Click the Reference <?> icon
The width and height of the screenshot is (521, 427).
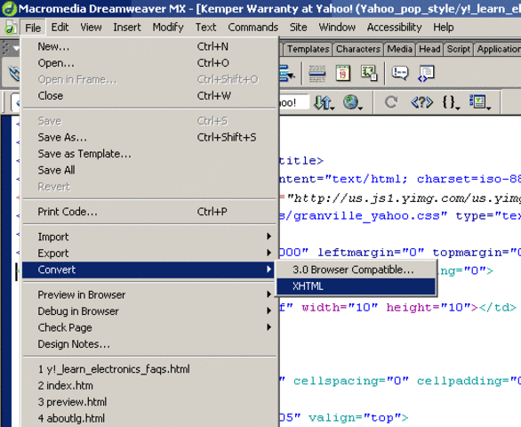(421, 102)
